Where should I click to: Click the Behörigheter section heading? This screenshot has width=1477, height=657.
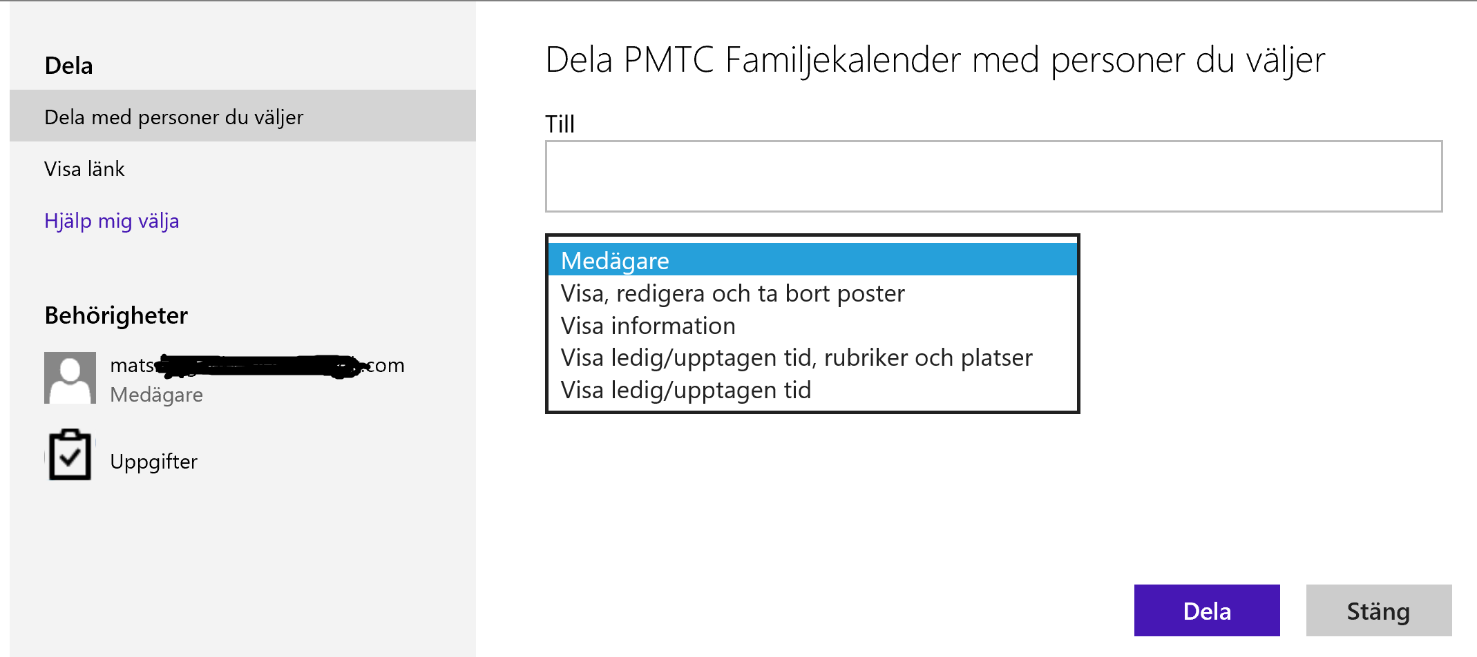click(x=116, y=315)
